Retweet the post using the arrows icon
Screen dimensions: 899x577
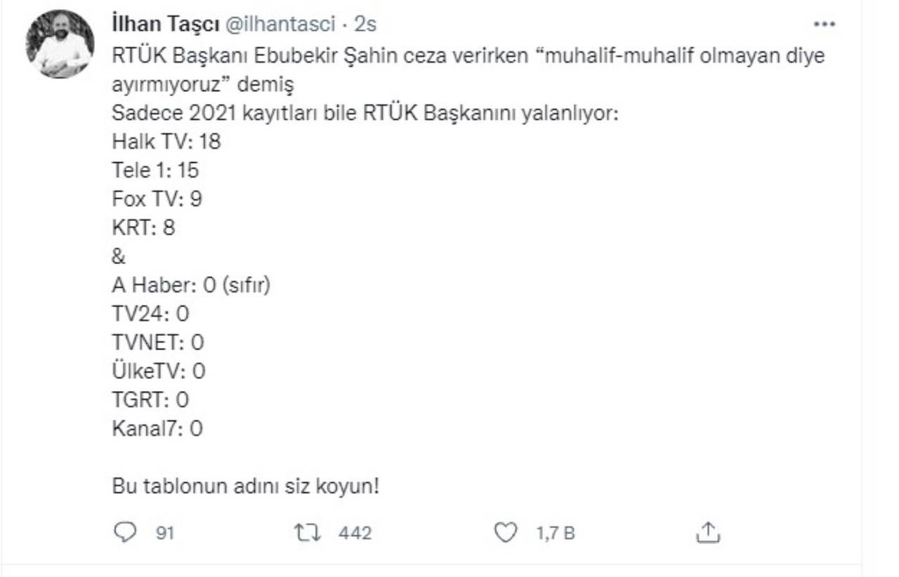pyautogui.click(x=307, y=533)
